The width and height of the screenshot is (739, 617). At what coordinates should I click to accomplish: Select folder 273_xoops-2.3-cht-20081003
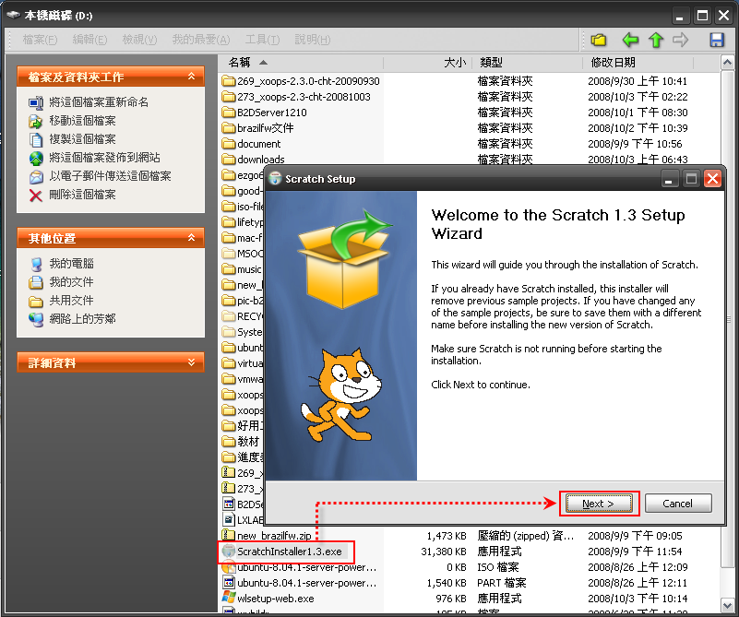coord(304,97)
